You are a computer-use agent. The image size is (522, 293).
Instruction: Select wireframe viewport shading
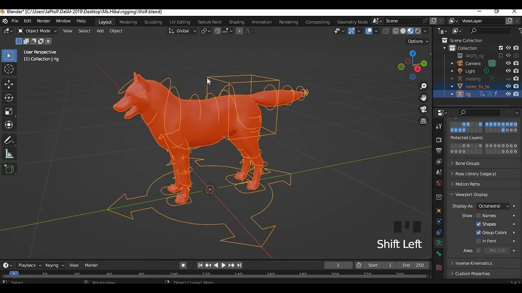coord(396,31)
